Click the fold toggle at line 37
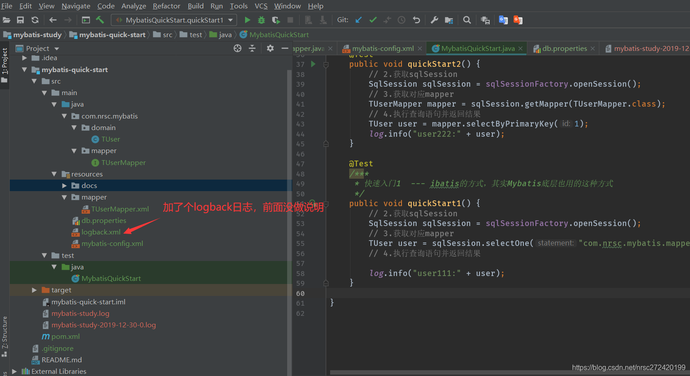This screenshot has height=376, width=690. (326, 65)
